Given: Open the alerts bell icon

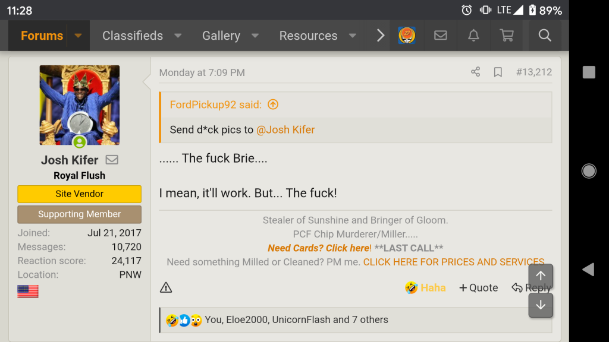Looking at the screenshot, I should point(473,35).
